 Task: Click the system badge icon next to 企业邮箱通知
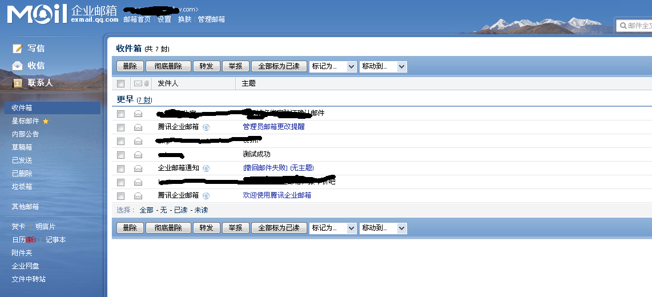pyautogui.click(x=206, y=168)
